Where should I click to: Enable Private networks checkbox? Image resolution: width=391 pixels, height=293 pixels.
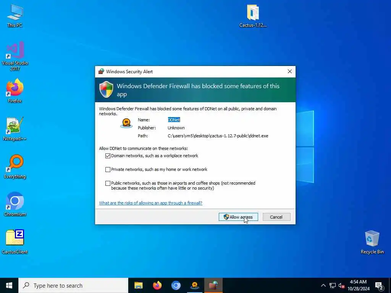tap(108, 169)
